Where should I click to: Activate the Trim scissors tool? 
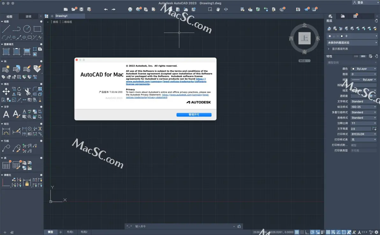coord(27,92)
